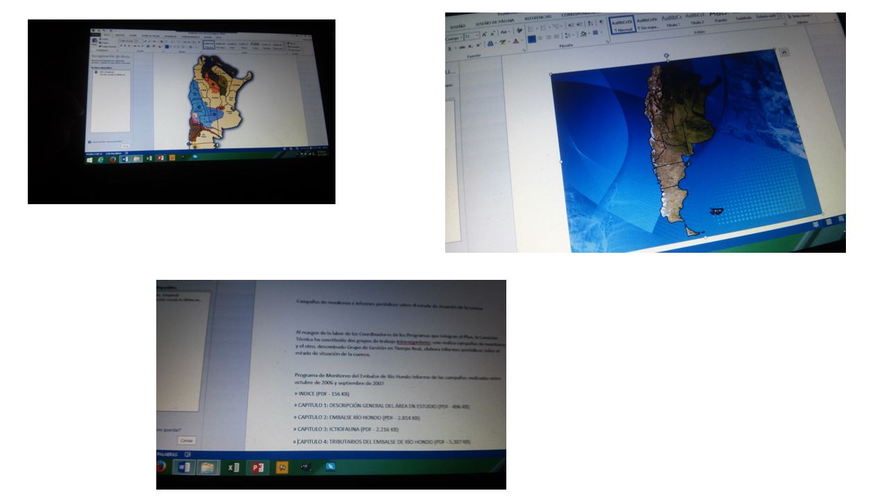Pick red font color A in satellite map photo
This screenshot has height=500, width=889.
[x=517, y=41]
